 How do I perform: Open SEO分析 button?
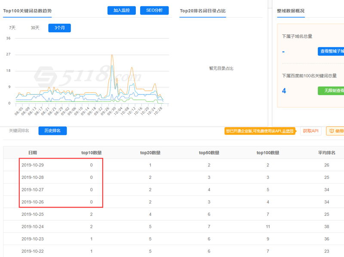(x=154, y=10)
